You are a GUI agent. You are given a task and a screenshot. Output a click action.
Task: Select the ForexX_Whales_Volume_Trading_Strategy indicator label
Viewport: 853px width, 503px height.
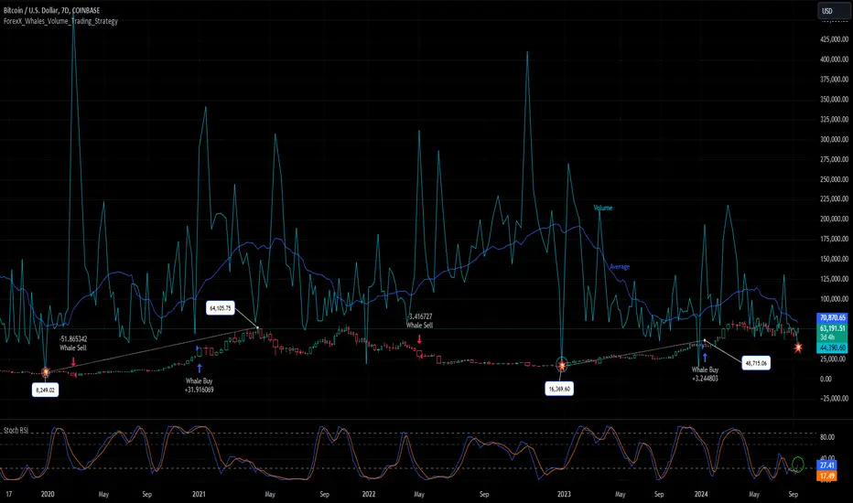(60, 21)
